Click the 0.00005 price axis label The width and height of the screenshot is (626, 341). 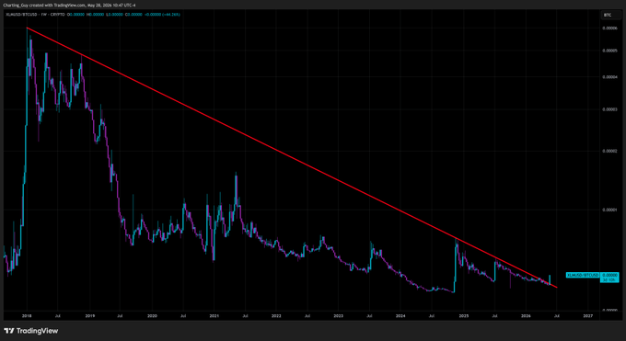609,51
